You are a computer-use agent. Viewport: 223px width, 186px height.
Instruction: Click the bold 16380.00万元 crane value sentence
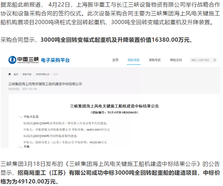[116, 40]
